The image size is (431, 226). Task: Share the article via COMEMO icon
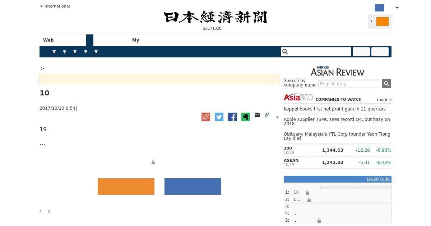(206, 117)
